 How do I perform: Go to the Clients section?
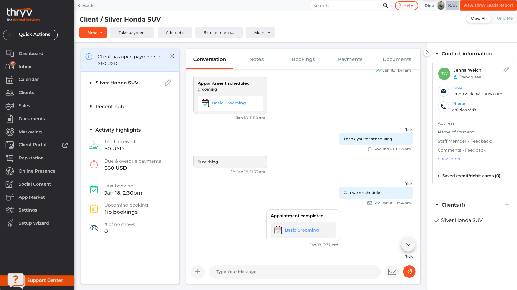coord(26,92)
